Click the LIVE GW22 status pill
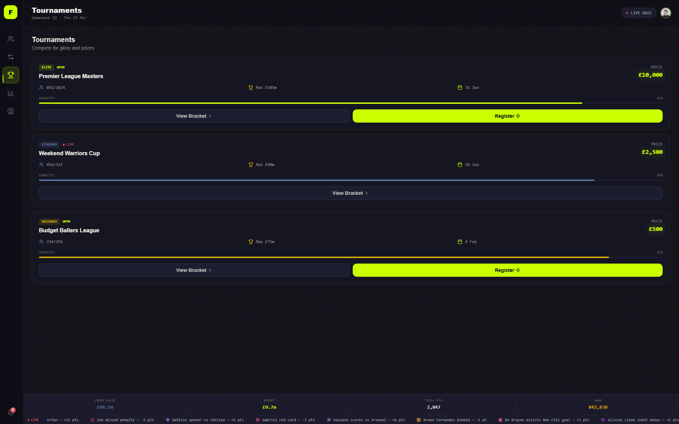 638,13
